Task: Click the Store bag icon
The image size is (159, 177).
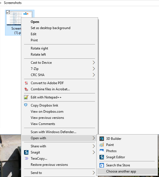Action: click(x=102, y=165)
